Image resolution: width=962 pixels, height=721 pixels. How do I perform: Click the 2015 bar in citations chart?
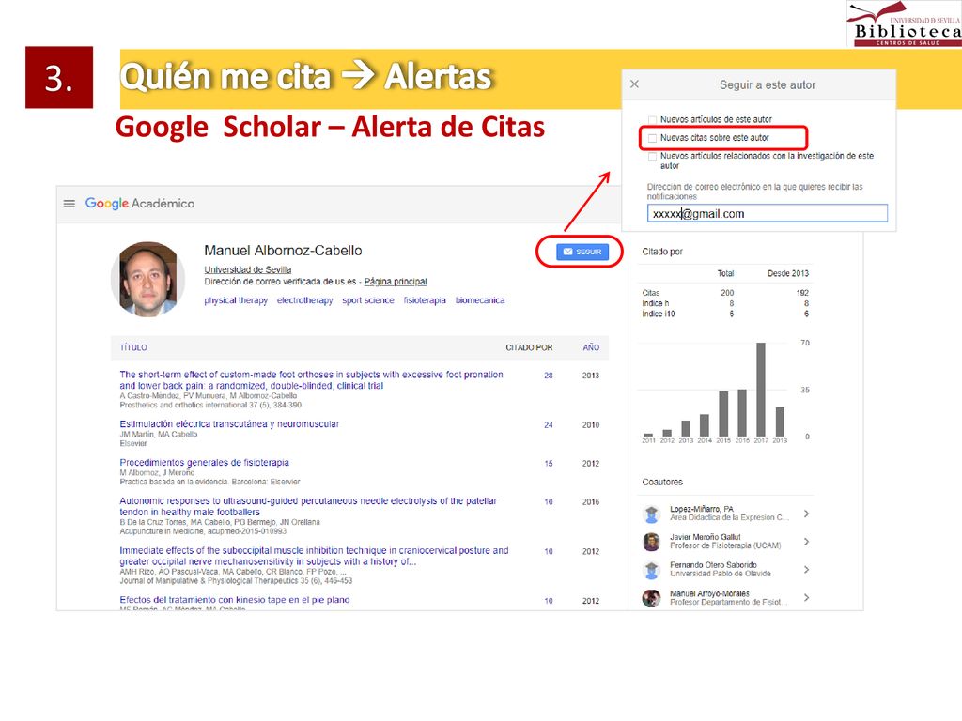723,413
